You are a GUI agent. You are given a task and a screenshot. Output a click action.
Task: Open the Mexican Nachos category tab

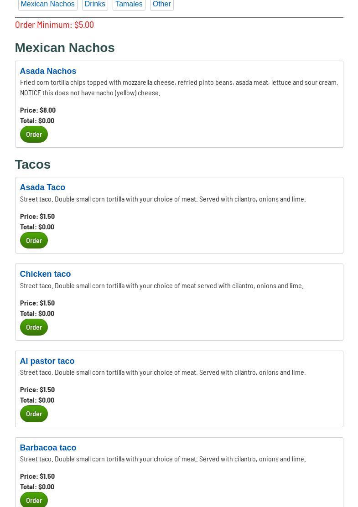(47, 4)
